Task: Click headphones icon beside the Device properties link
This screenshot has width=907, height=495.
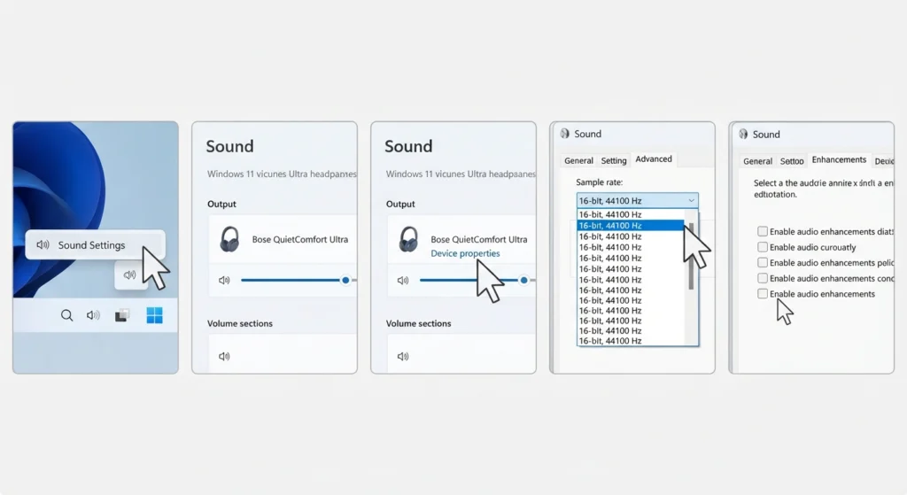Action: point(408,239)
